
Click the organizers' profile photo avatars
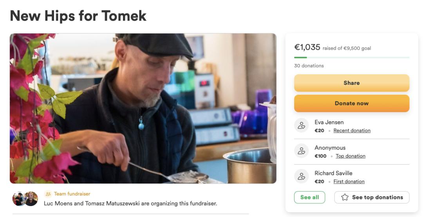coord(25,199)
